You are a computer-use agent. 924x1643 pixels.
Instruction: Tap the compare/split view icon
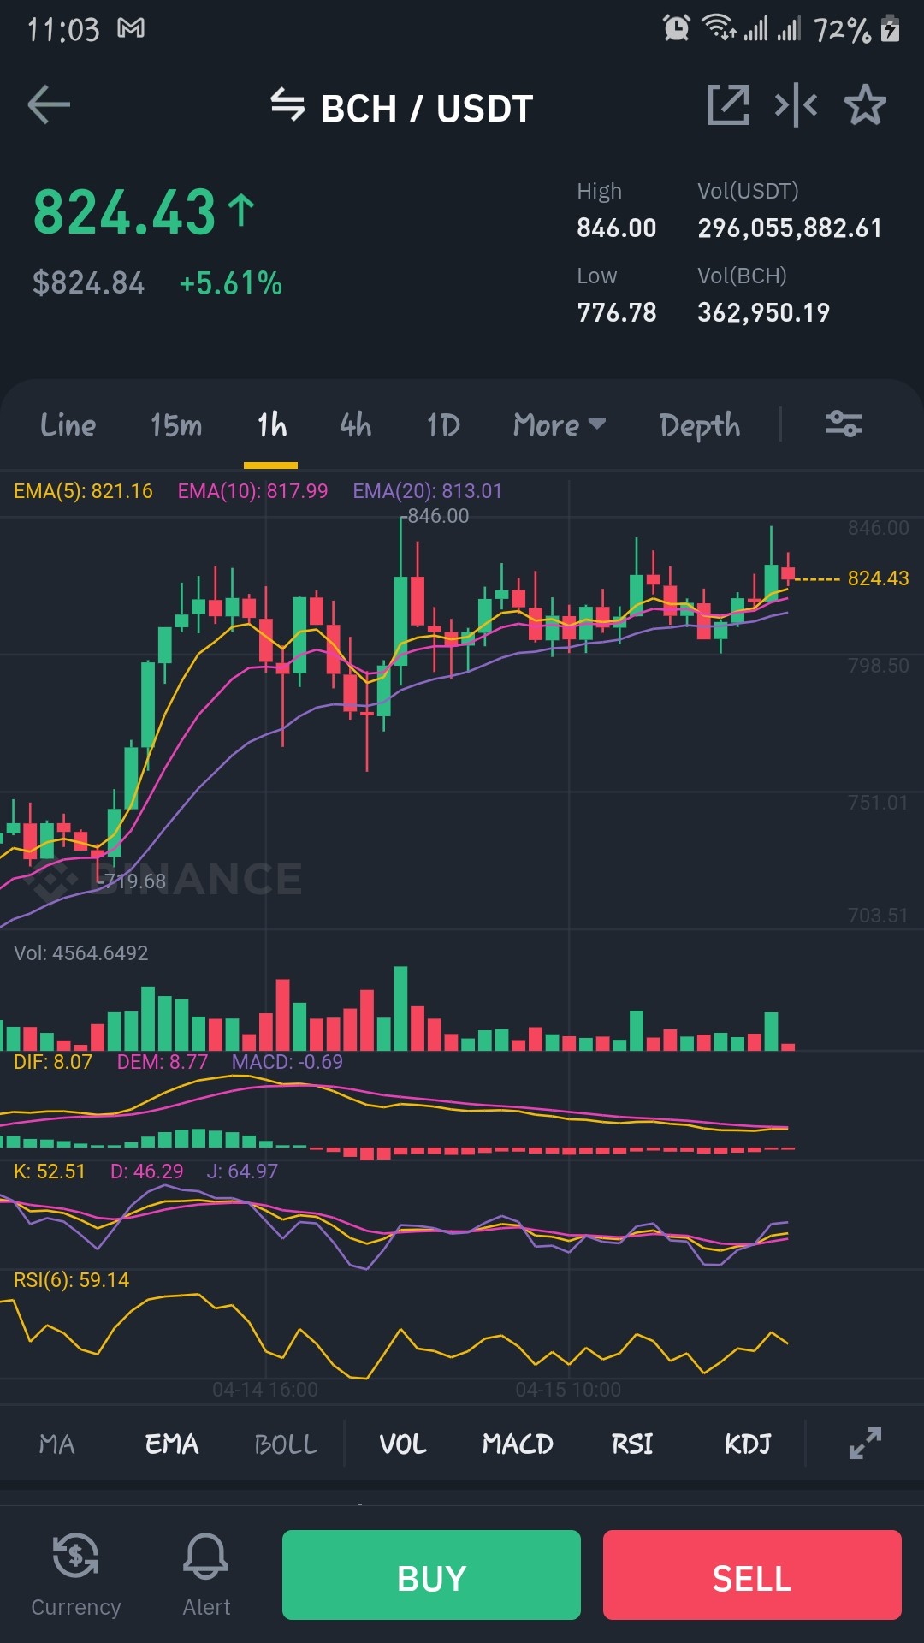(x=796, y=105)
